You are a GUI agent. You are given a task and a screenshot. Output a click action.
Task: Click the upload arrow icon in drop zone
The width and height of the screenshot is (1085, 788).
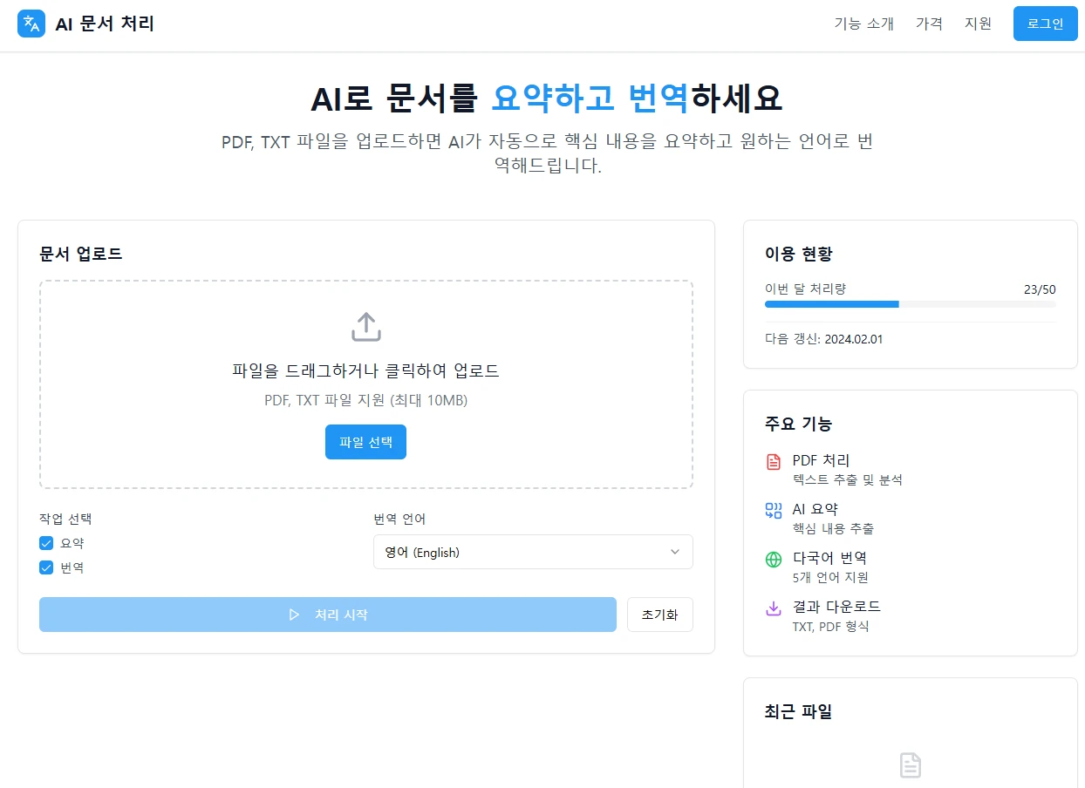[x=365, y=326]
